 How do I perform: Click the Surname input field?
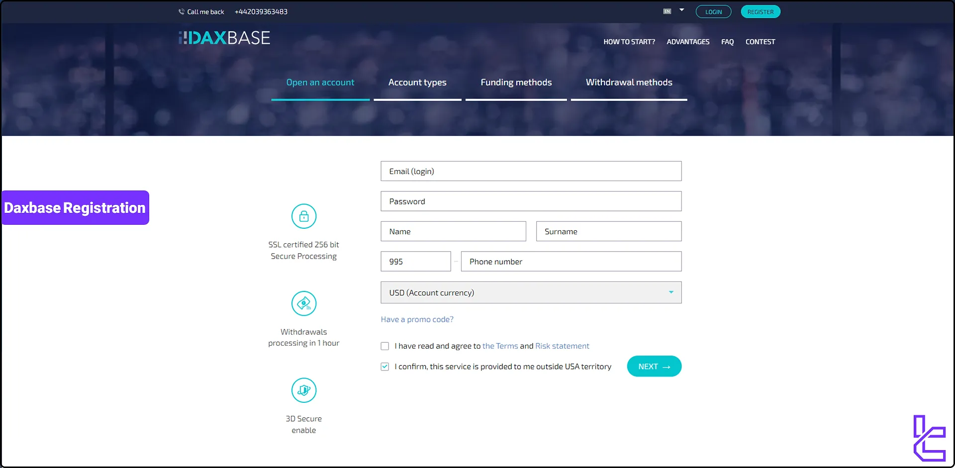coord(609,231)
